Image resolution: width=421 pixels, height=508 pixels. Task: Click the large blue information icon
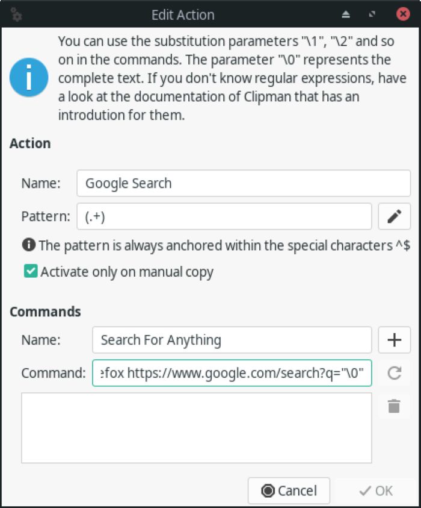(x=29, y=77)
